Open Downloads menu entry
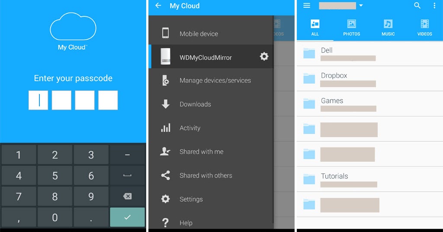 pyautogui.click(x=211, y=104)
